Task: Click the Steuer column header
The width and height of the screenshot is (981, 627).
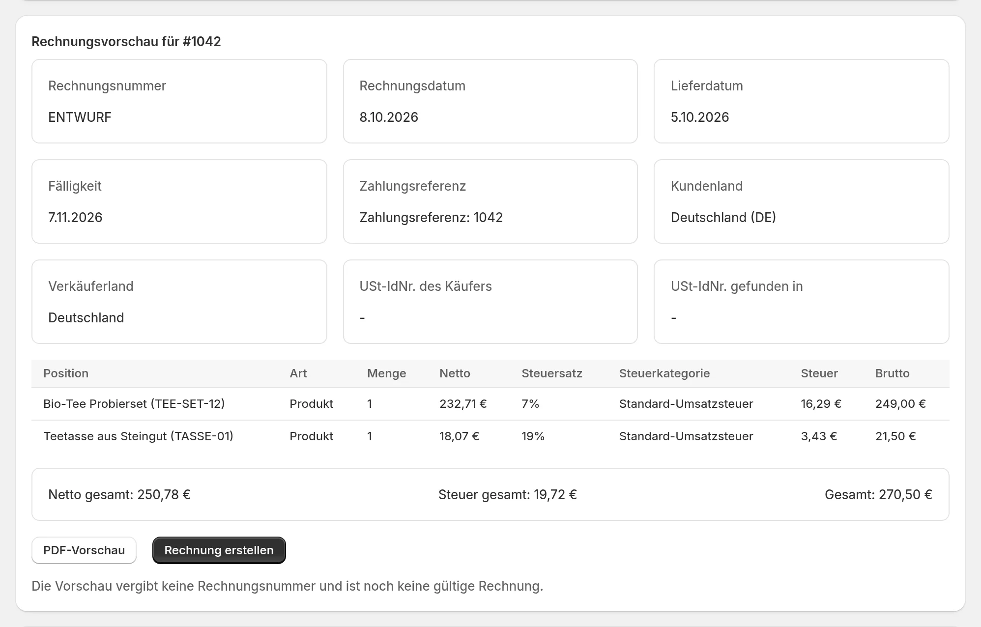Action: coord(819,373)
